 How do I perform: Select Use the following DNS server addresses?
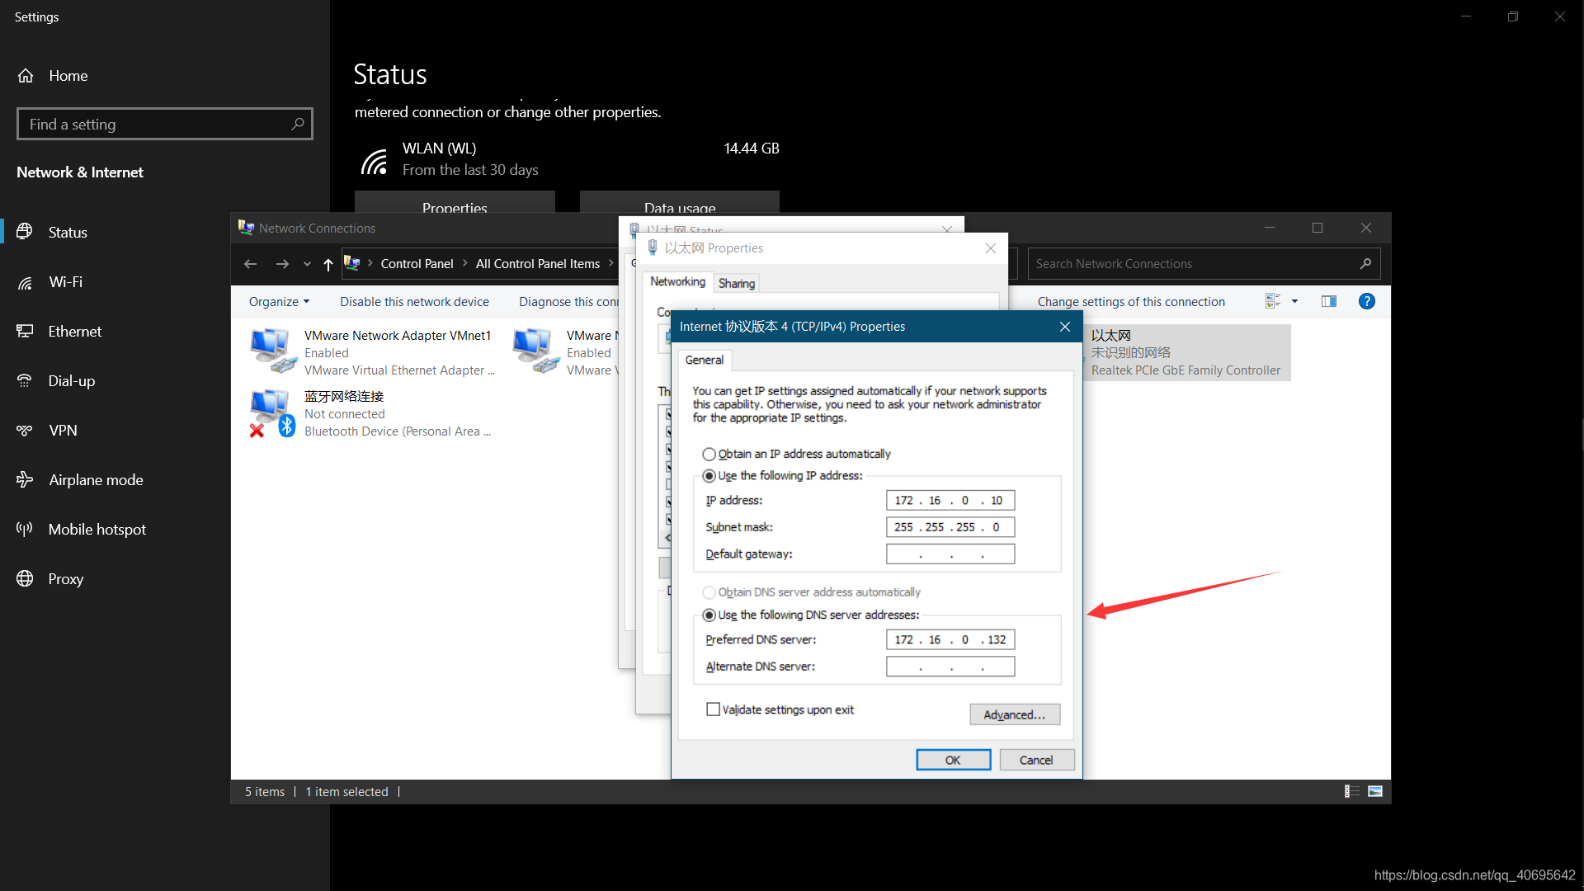coord(709,615)
